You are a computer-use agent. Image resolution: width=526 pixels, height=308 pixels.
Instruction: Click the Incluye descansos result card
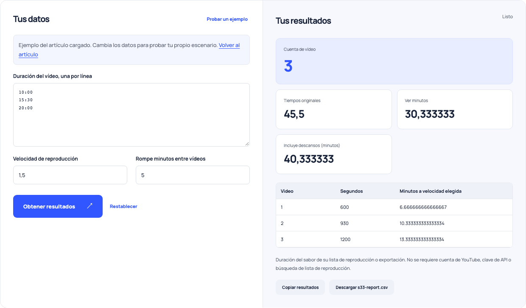click(x=334, y=154)
